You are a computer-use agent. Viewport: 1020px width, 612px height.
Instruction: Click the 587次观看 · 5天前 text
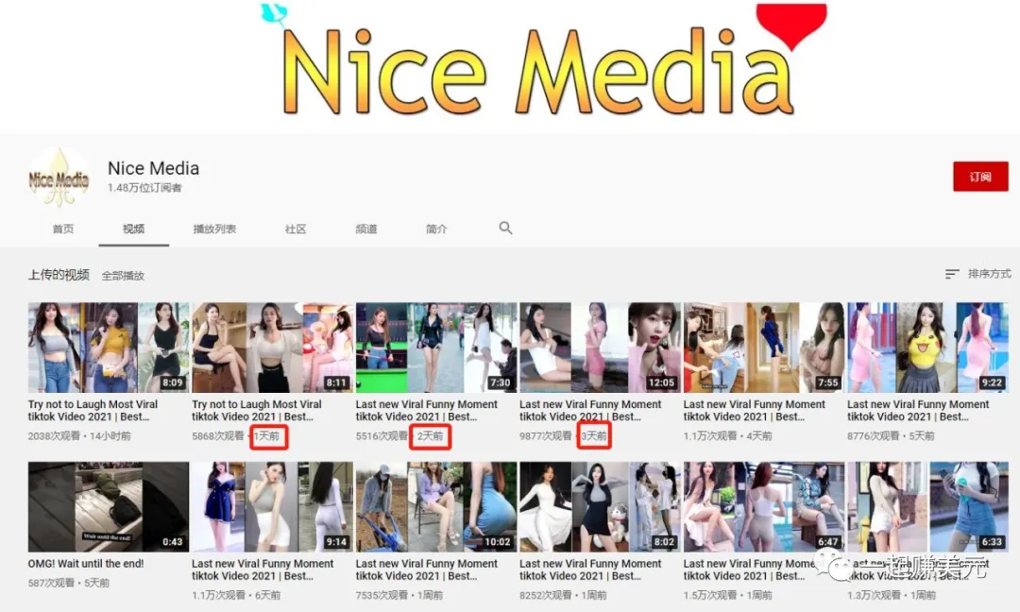[x=69, y=584]
